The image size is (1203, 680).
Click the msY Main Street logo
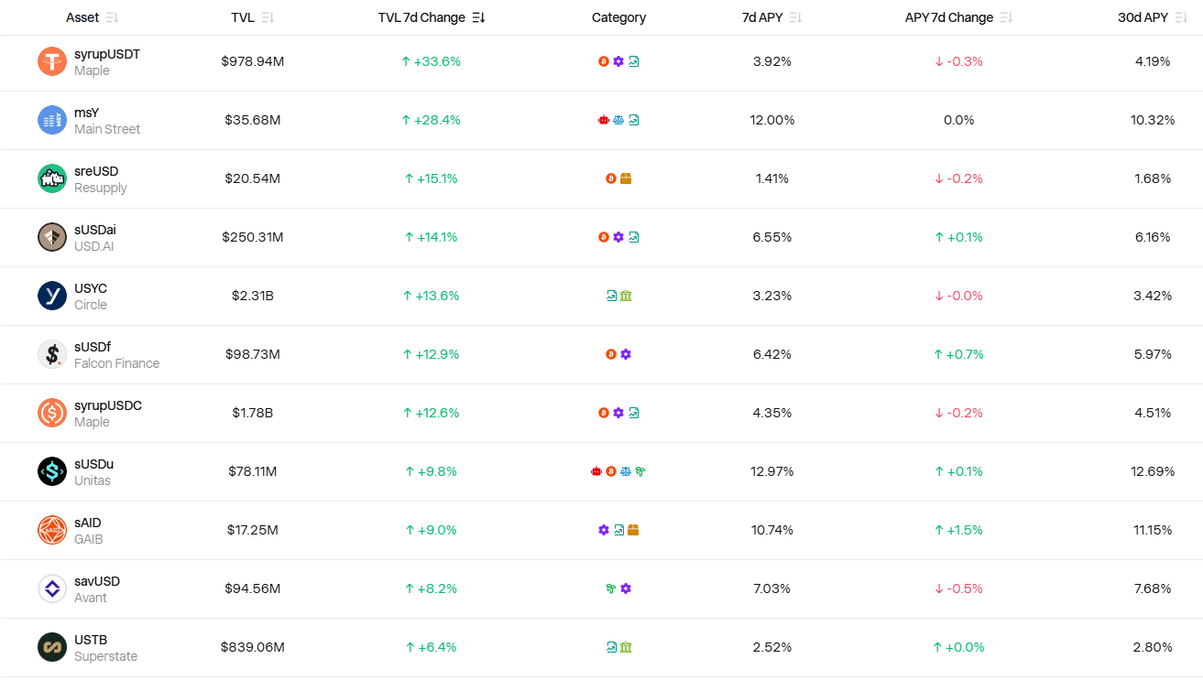pos(52,120)
